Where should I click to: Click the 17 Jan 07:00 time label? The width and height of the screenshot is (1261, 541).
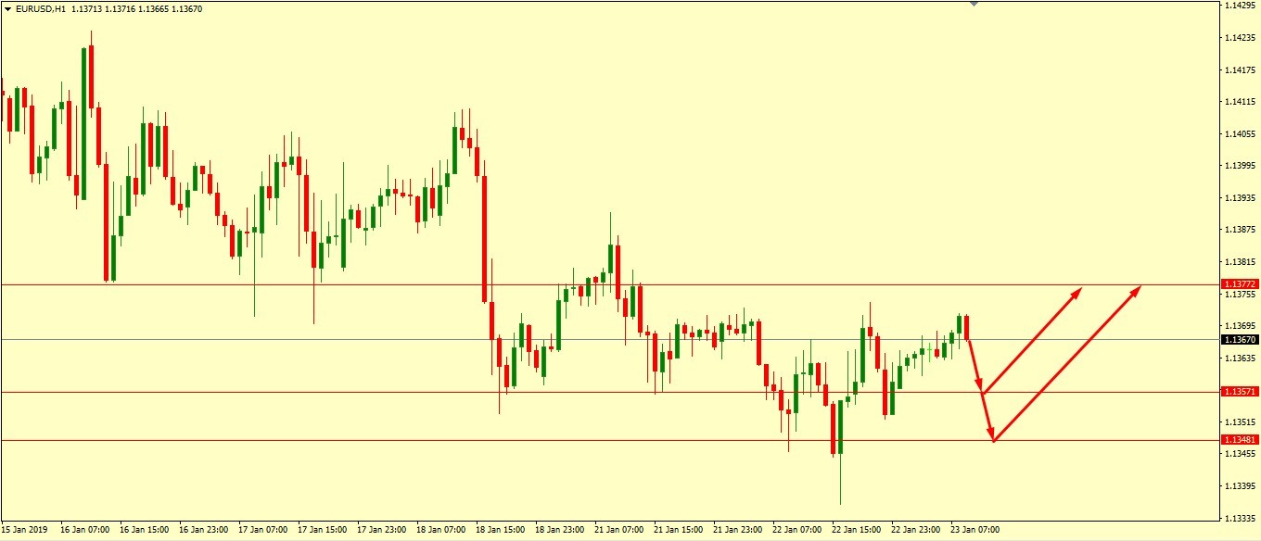point(262,531)
